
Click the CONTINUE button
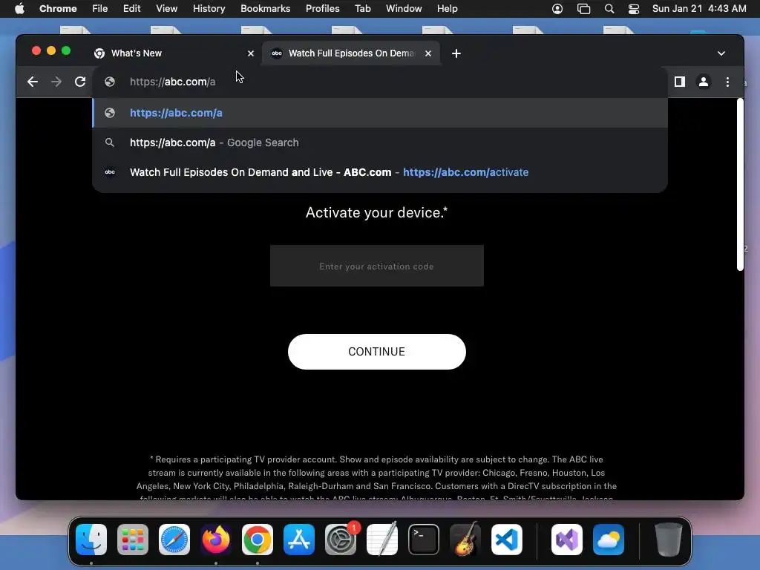[376, 351]
